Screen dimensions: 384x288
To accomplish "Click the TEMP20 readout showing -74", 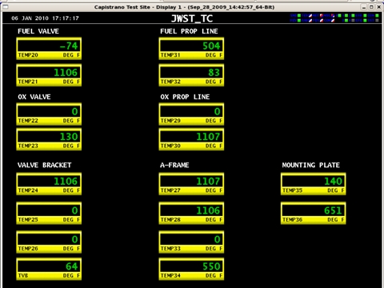I will 49,49.
